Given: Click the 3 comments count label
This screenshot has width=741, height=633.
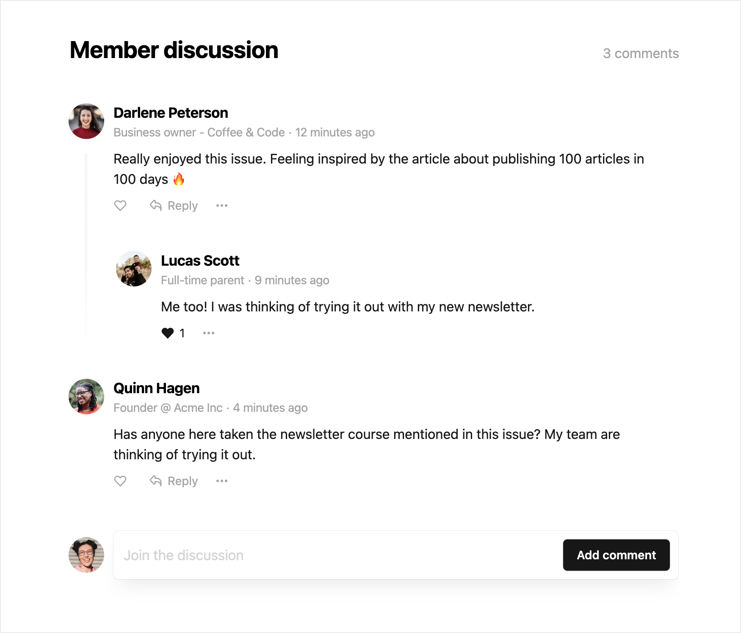Looking at the screenshot, I should tap(640, 53).
